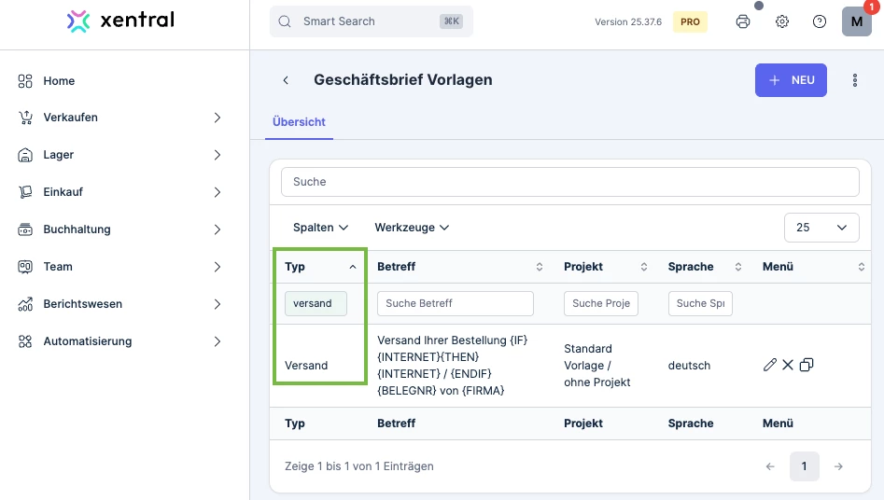Focus the Suche Betreff filter field
Image resolution: width=884 pixels, height=500 pixels.
[x=456, y=303]
